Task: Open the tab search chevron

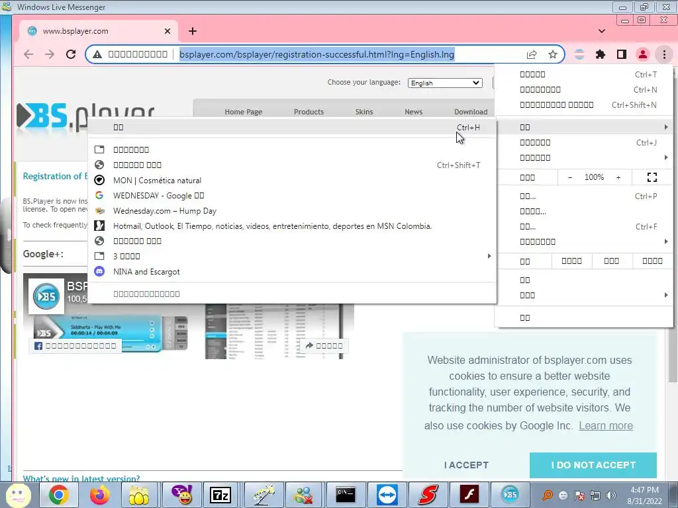Action: (x=601, y=31)
